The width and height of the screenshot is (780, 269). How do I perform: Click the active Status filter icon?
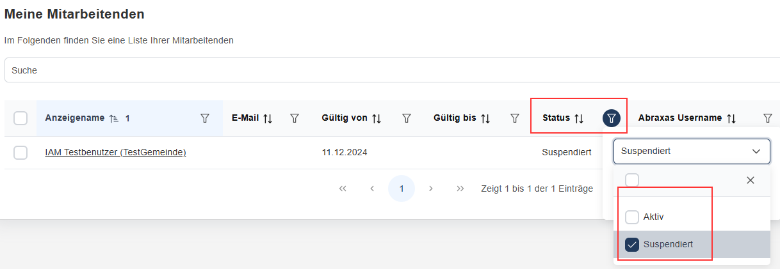pyautogui.click(x=612, y=118)
